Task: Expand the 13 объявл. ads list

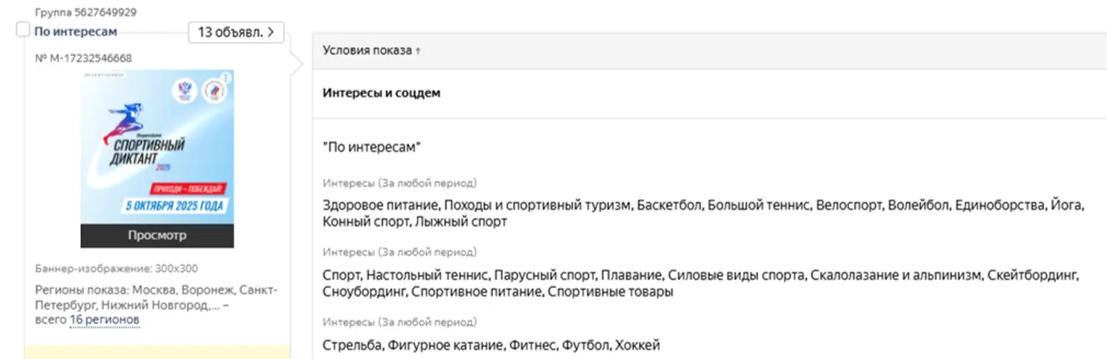Action: 236,32
